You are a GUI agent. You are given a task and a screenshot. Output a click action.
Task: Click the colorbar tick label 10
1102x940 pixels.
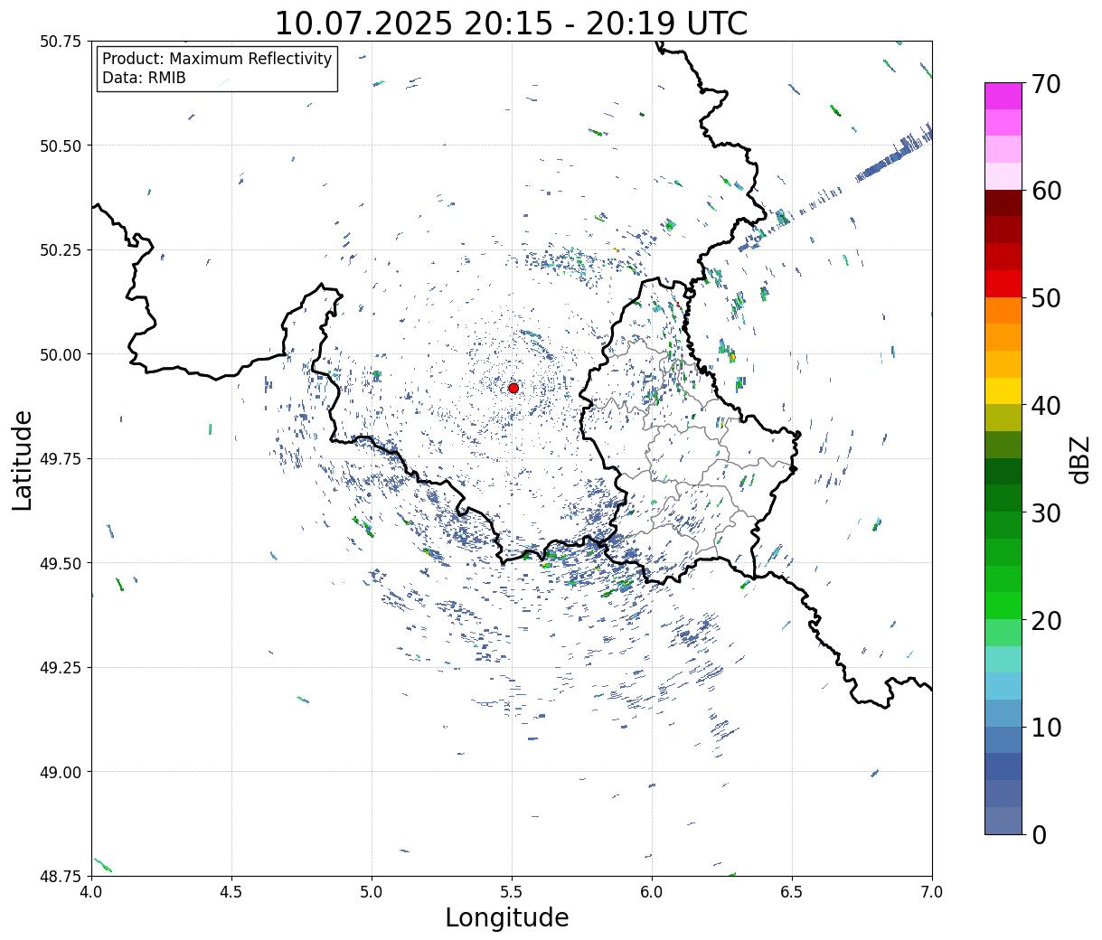click(1046, 727)
